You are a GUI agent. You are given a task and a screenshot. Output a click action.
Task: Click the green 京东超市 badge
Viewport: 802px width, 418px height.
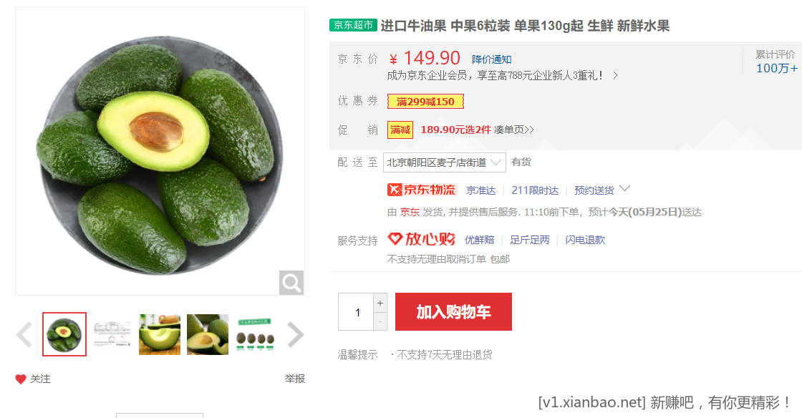tap(354, 25)
